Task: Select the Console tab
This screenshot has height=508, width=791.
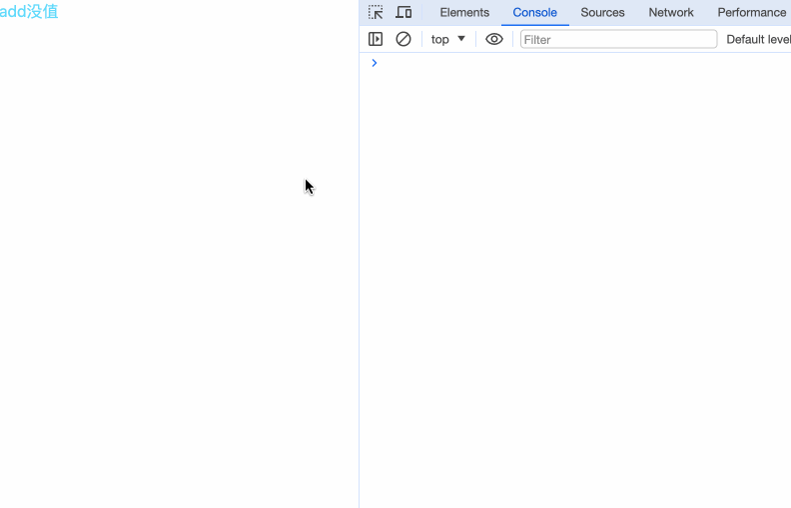Action: tap(534, 13)
